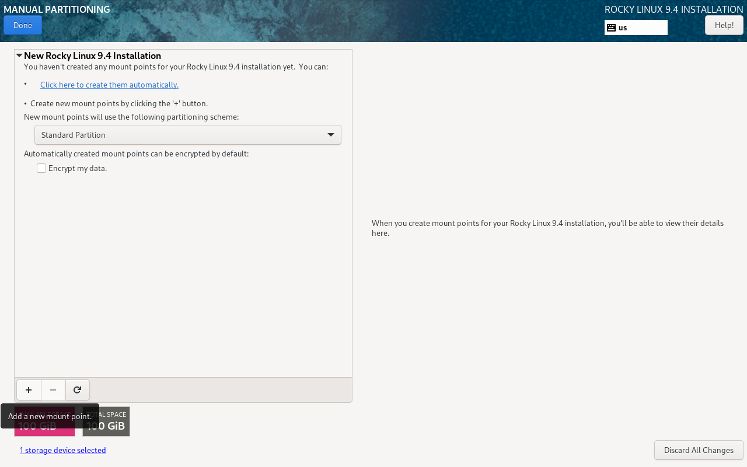
Task: Open the '1 storage device selected' link
Action: pyautogui.click(x=62, y=450)
